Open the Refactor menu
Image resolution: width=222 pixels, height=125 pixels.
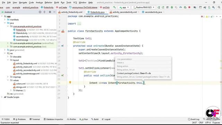[x=49, y=2]
